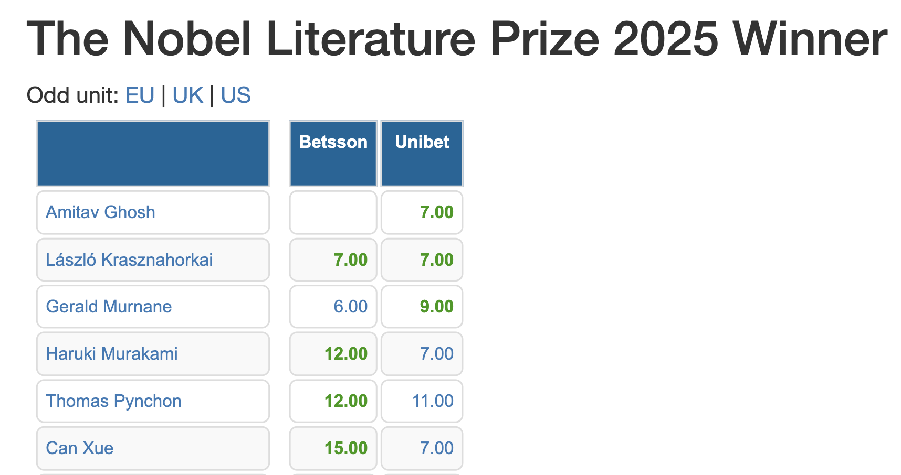Screen dimensions: 901x475
Task: Click the empty Betsson cell for Amitav Ghosh
Action: [333, 212]
